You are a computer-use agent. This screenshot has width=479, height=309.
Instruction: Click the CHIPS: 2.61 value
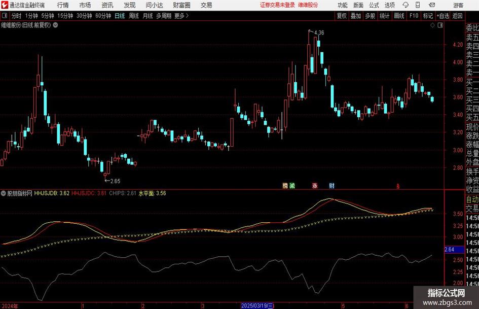point(123,193)
